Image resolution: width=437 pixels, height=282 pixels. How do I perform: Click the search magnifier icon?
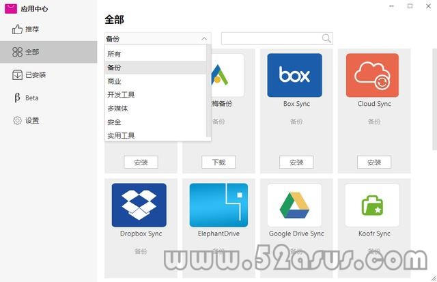tap(326, 38)
